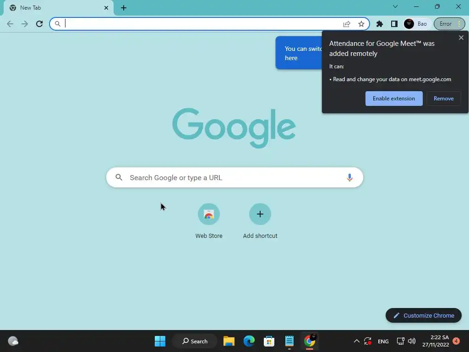Click the Forward navigation arrow
The image size is (469, 352).
point(25,24)
